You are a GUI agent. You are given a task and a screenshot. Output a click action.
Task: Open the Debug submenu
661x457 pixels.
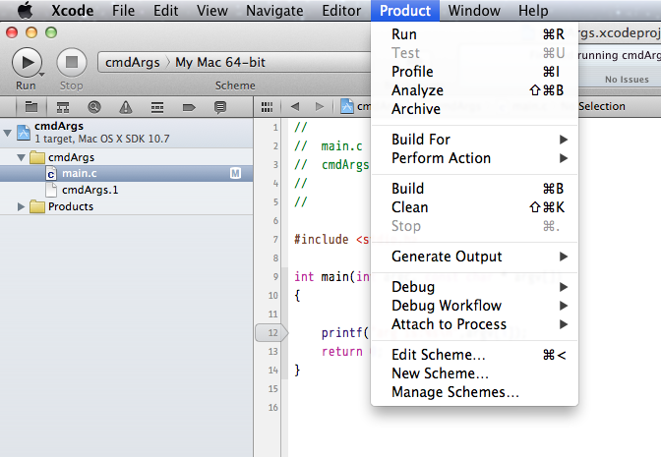474,287
